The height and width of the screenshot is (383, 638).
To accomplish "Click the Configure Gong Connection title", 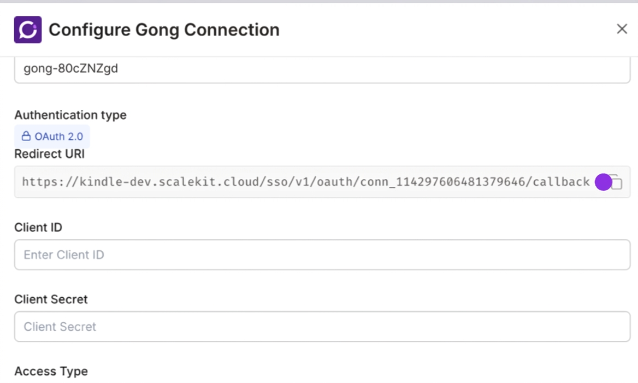I will pos(163,30).
